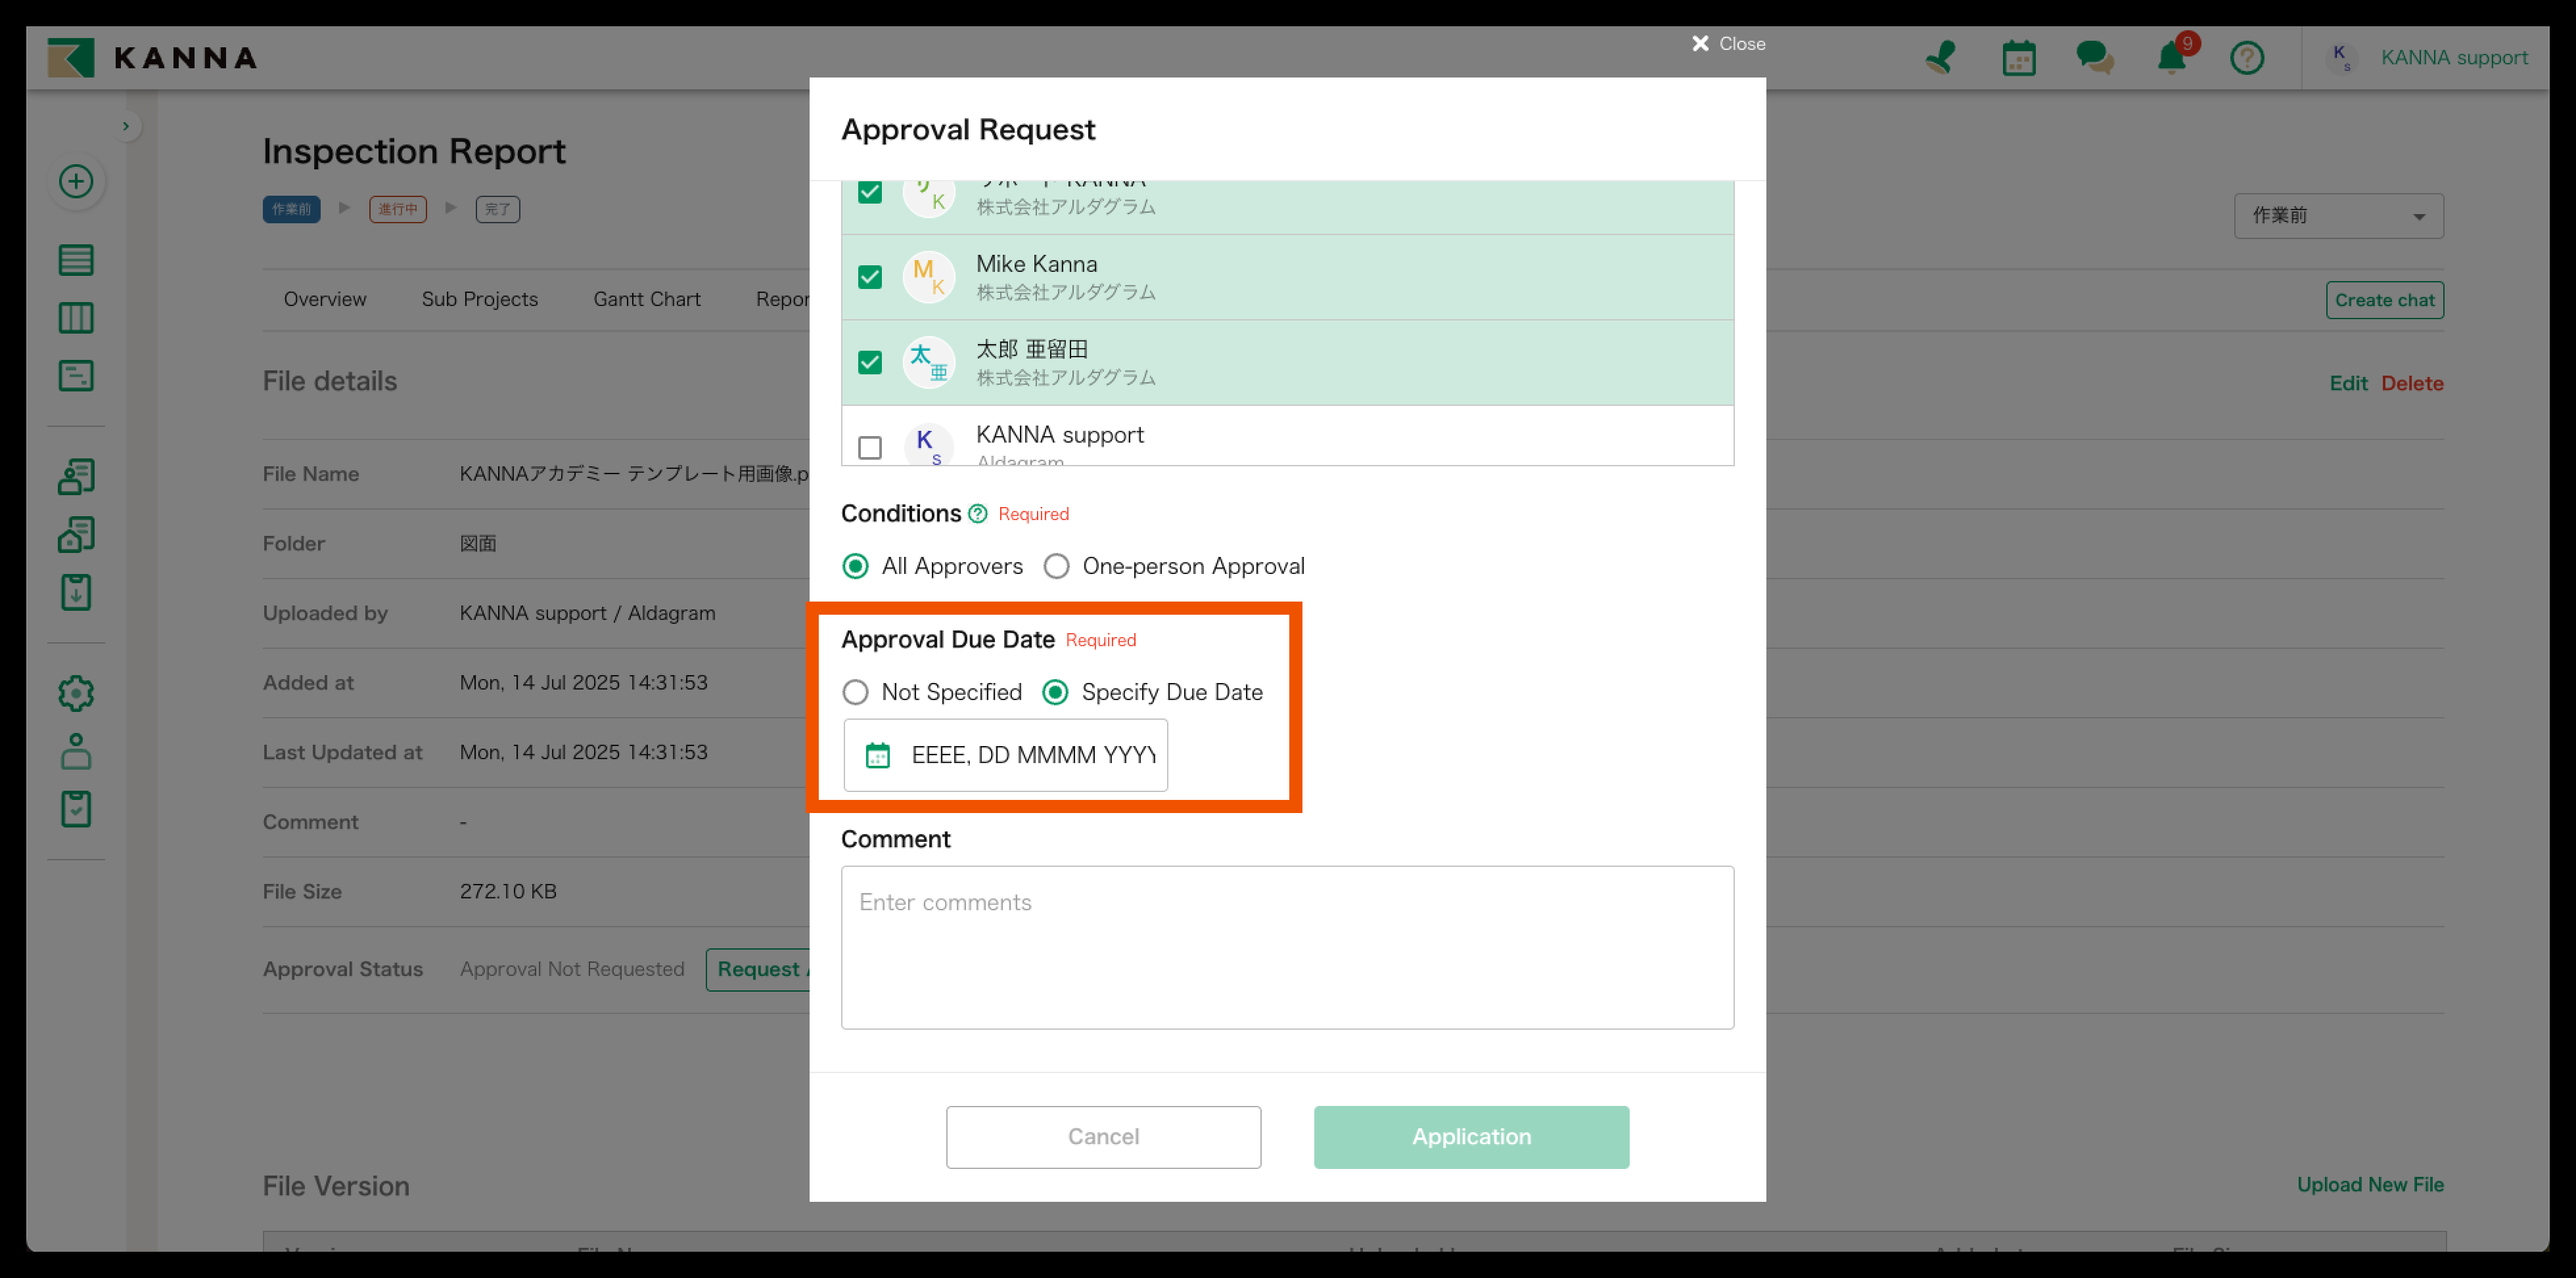Select the One-person Approval radio option
This screenshot has width=2576, height=1278.
pyautogui.click(x=1056, y=567)
